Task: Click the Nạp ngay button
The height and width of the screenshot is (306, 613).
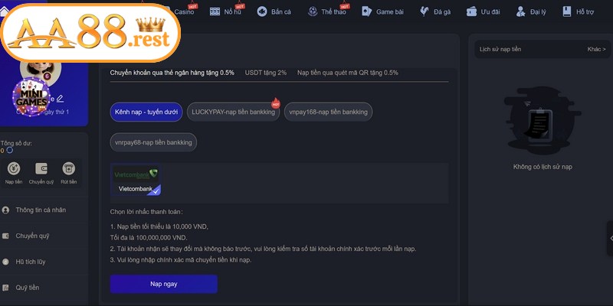Action: 163,284
